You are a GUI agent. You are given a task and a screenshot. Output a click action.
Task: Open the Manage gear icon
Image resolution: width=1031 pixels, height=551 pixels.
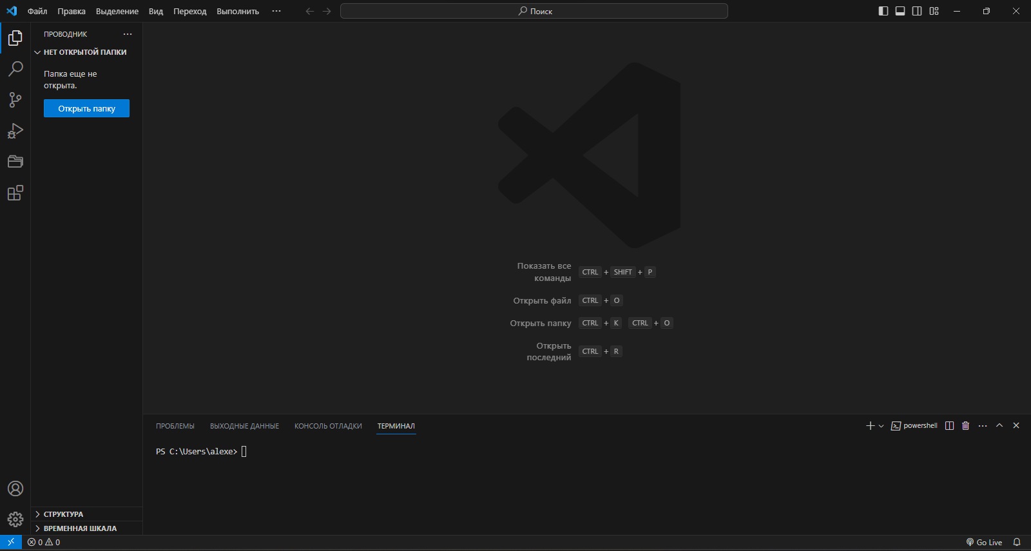click(15, 519)
